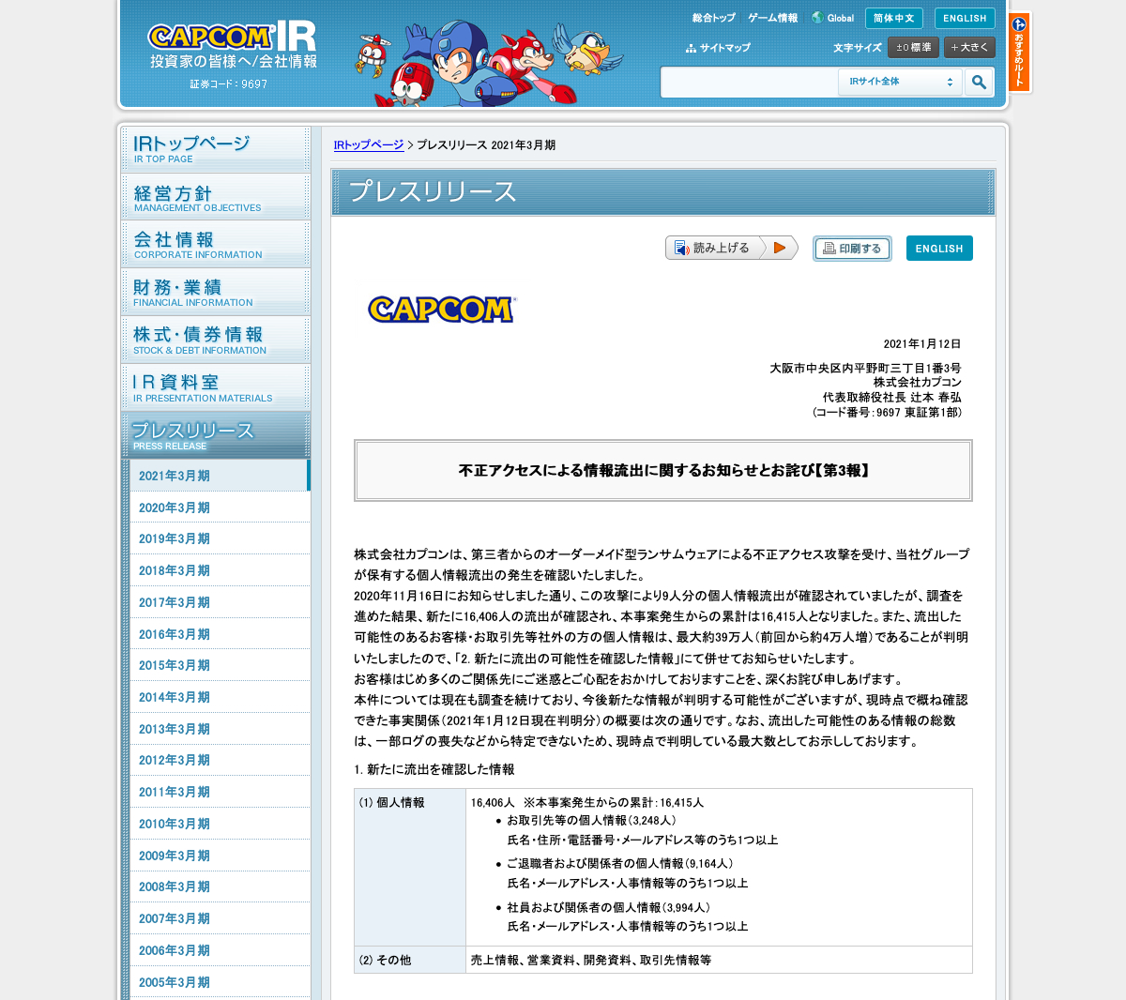Viewport: 1126px width, 1000px height.
Task: Open the ENGLISH version of this release
Action: (x=939, y=248)
